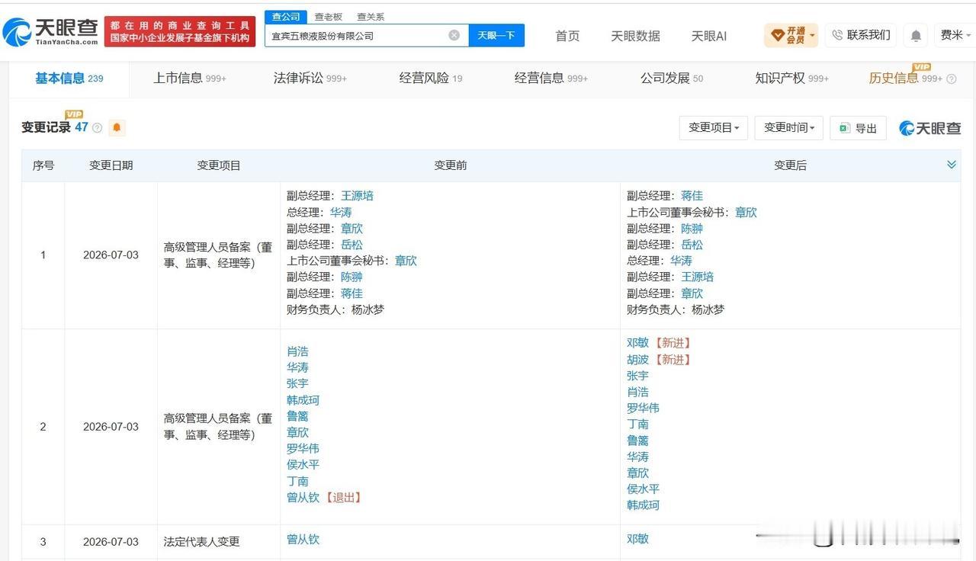This screenshot has height=561, width=976.
Task: Open 丁南 link in 变更前 column
Action: [297, 481]
